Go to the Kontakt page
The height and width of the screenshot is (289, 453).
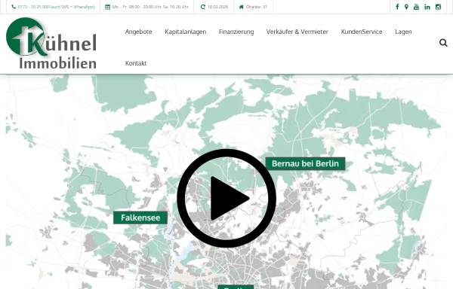[x=136, y=63]
